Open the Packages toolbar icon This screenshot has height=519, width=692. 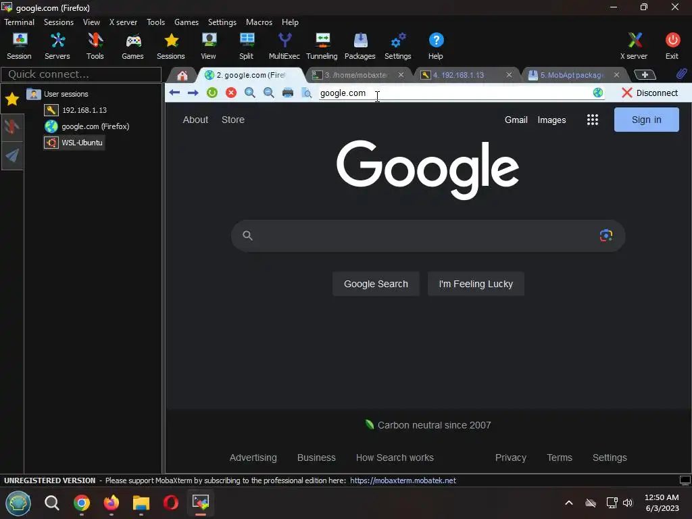[360, 46]
